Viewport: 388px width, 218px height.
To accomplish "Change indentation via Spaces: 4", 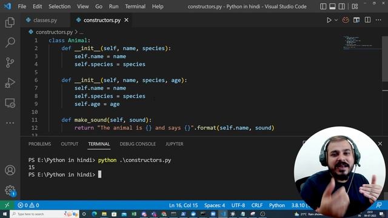I will [x=215, y=205].
